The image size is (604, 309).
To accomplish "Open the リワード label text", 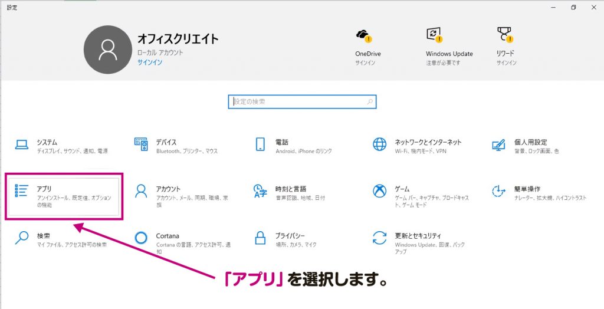I will [x=505, y=54].
